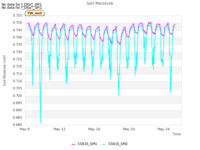Click the May 8 x-axis tick label

click(x=25, y=129)
